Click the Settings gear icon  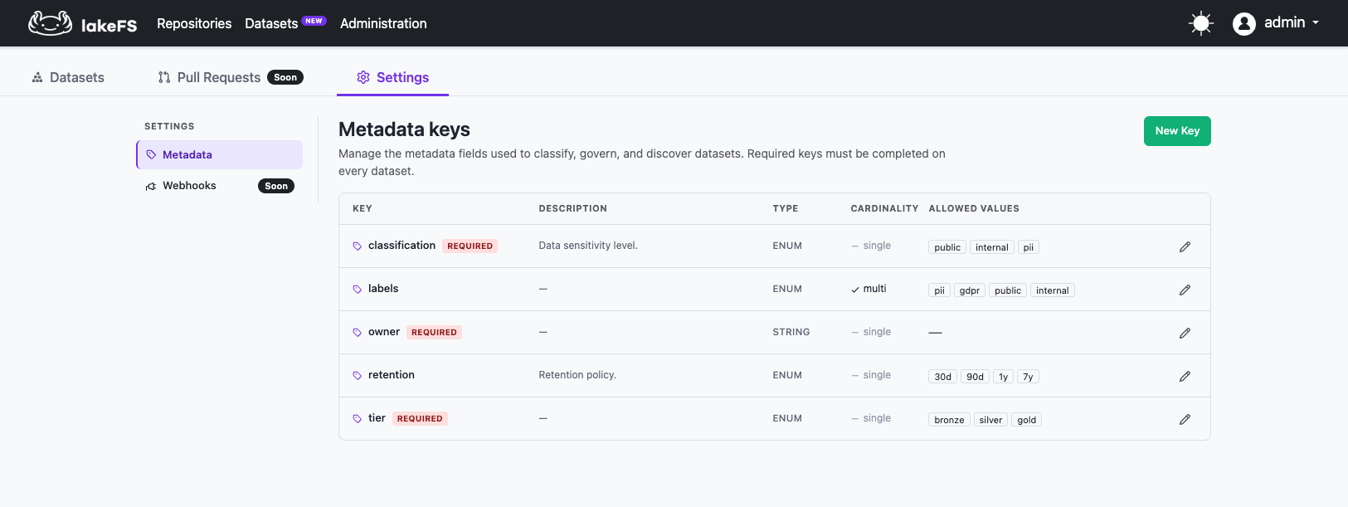(x=363, y=77)
